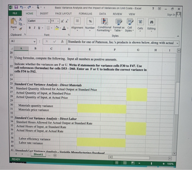Click the 100% zoom level

[x=170, y=164]
